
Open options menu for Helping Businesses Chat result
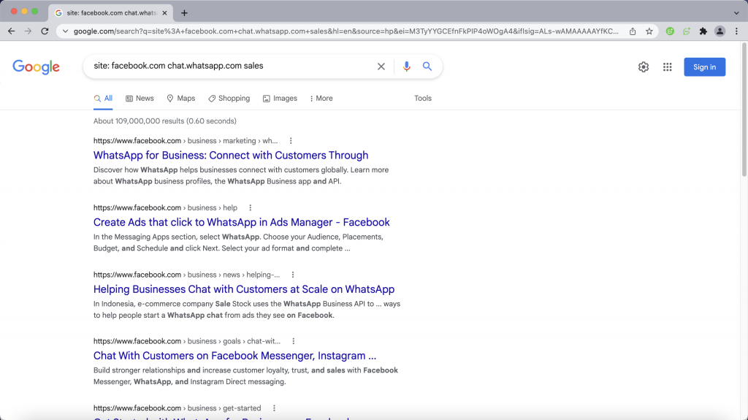(293, 275)
